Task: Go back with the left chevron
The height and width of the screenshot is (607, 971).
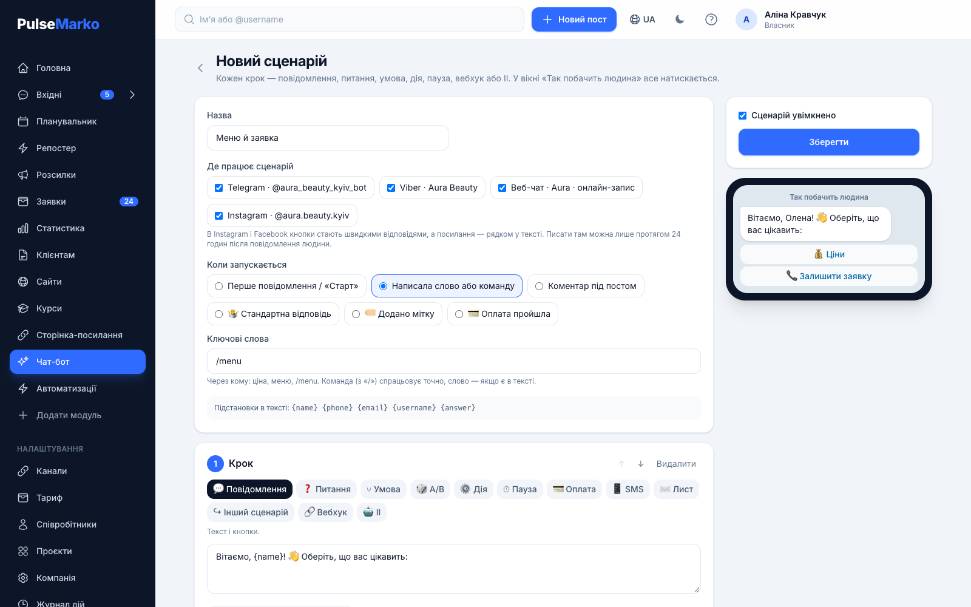Action: coord(200,68)
